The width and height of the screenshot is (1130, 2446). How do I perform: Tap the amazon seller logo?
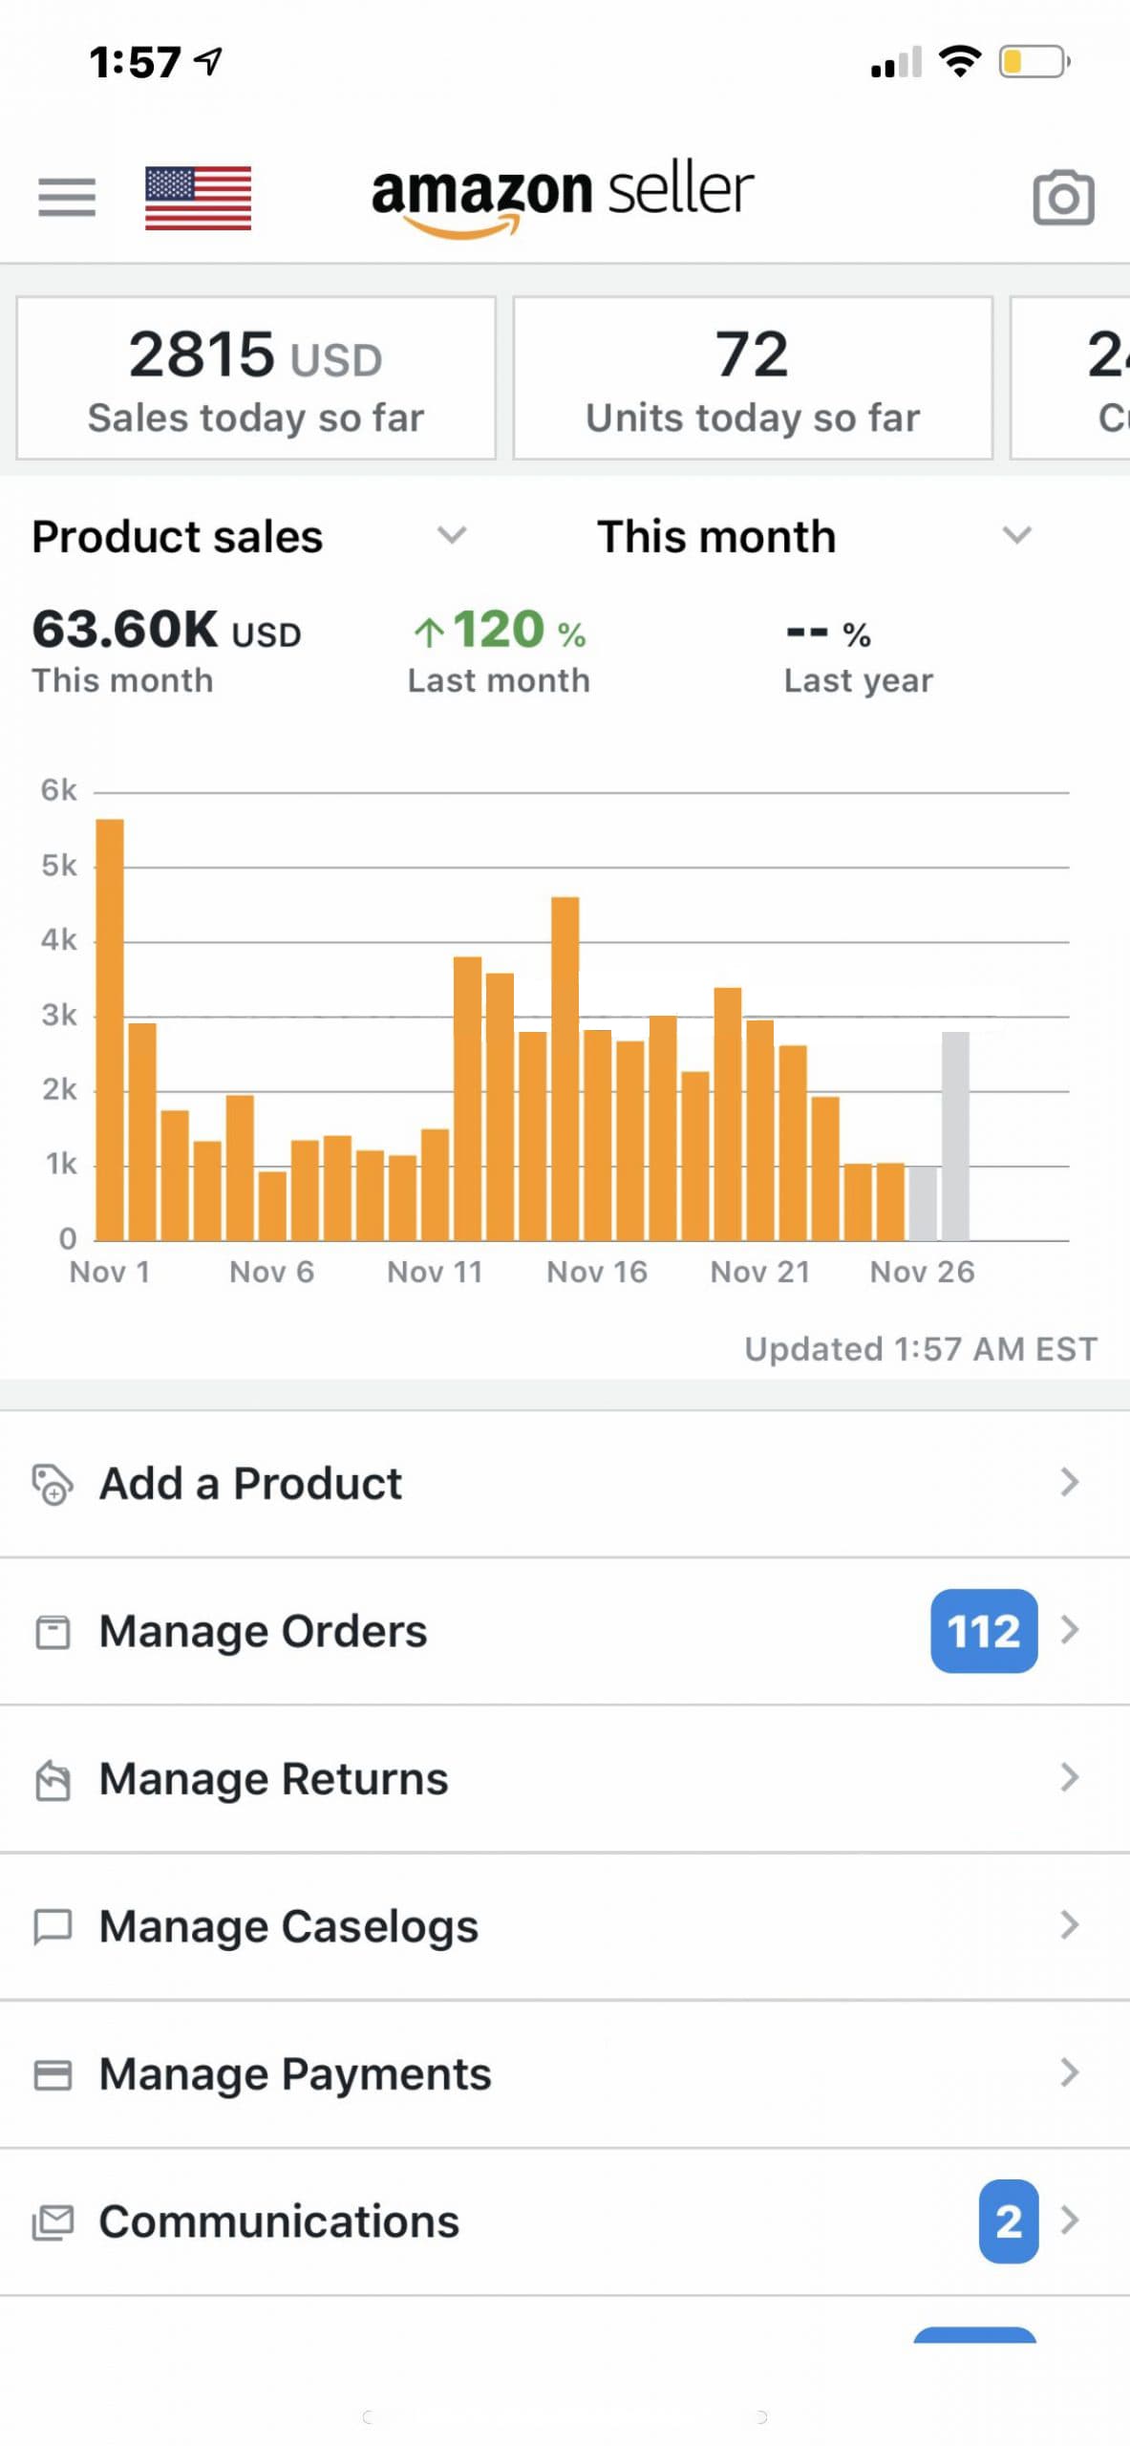[563, 195]
